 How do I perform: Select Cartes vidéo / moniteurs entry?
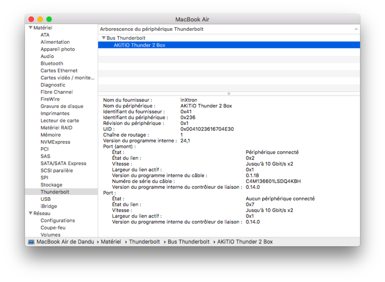click(67, 78)
